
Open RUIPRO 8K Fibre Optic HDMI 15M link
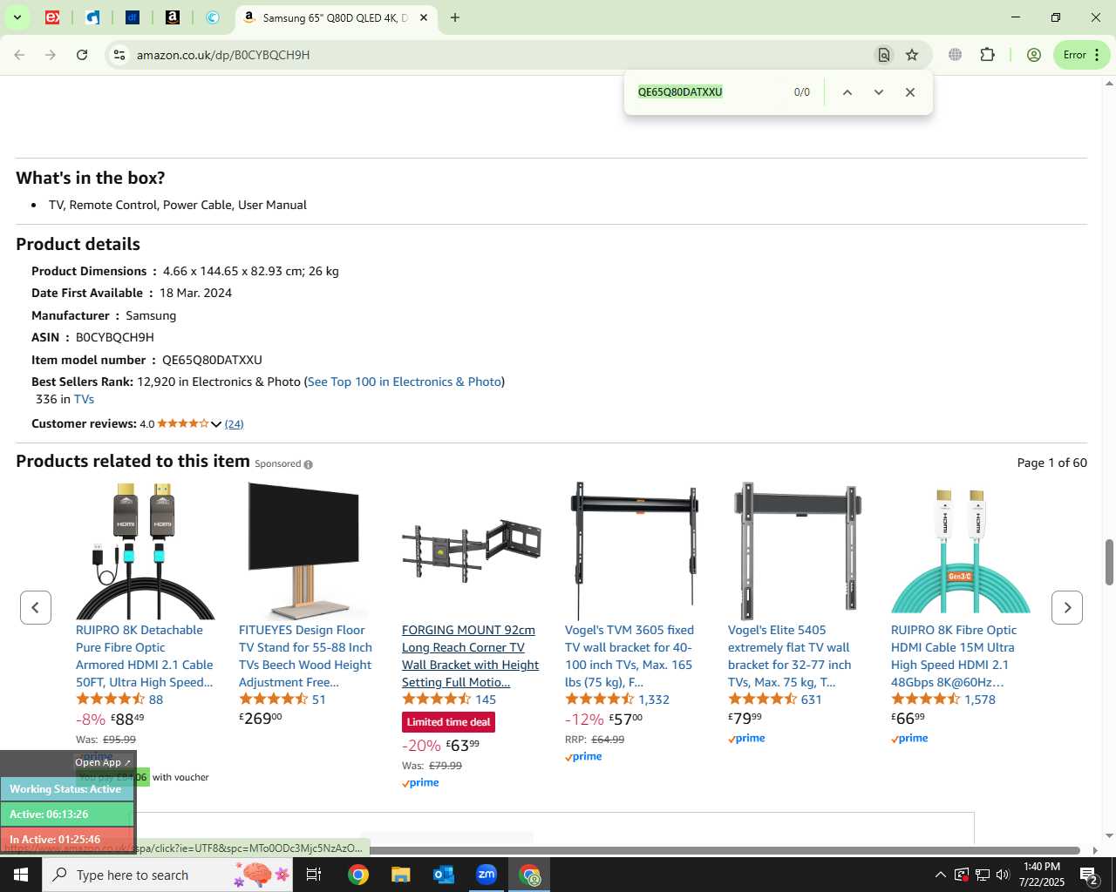pos(954,656)
